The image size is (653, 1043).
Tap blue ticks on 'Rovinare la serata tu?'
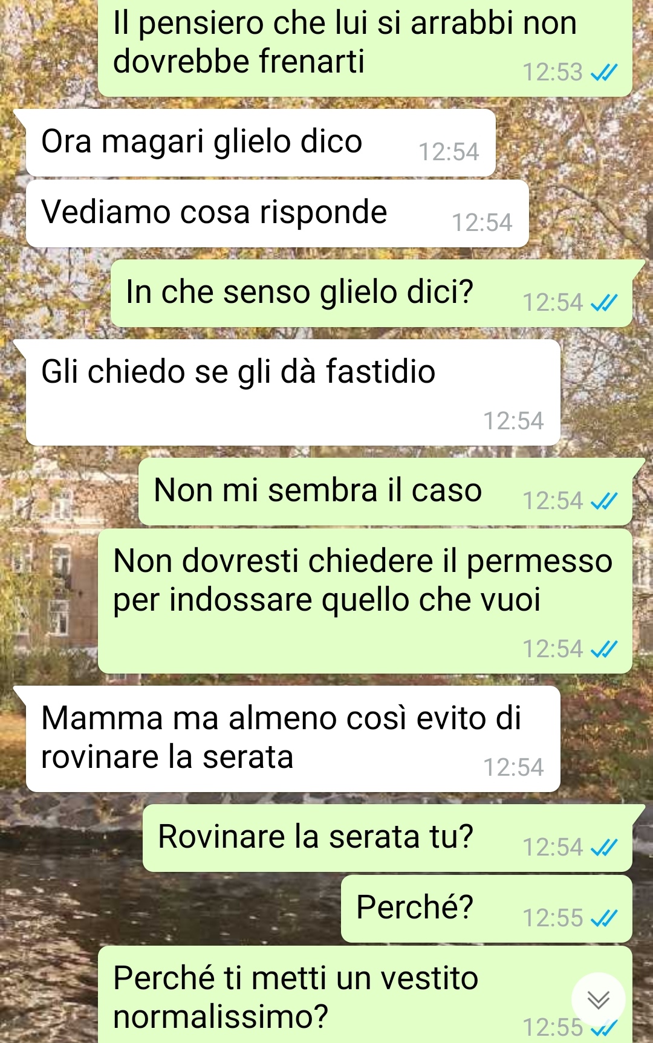[x=604, y=848]
